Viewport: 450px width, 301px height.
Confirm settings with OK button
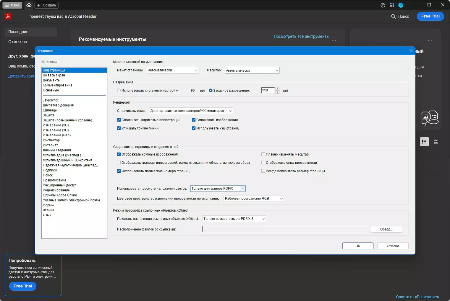358,246
